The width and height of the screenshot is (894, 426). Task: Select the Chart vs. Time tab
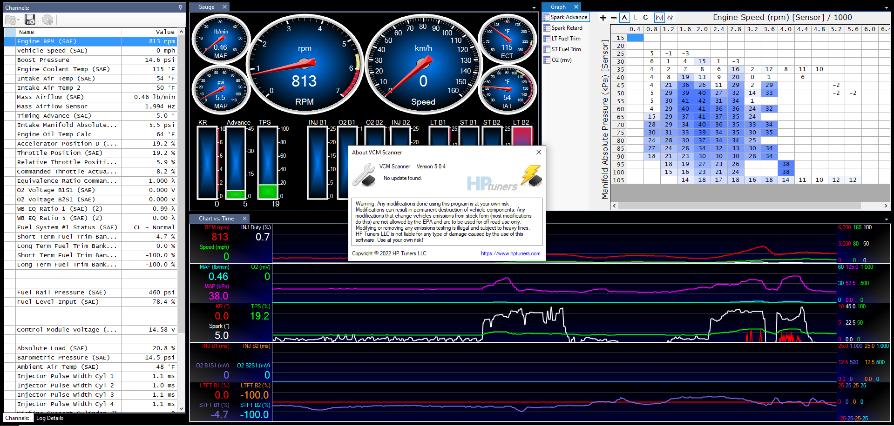tap(216, 219)
